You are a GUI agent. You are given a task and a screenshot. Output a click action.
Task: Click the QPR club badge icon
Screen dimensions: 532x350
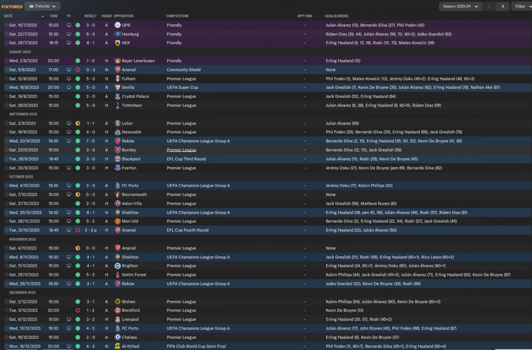coord(118,25)
